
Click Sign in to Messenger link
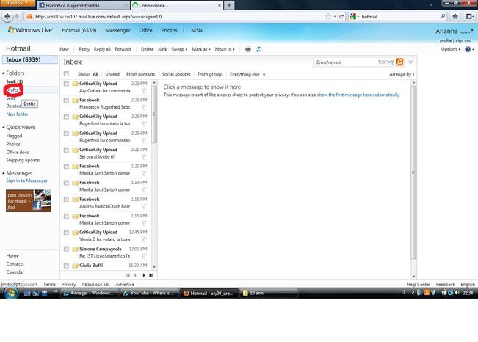[x=27, y=181]
